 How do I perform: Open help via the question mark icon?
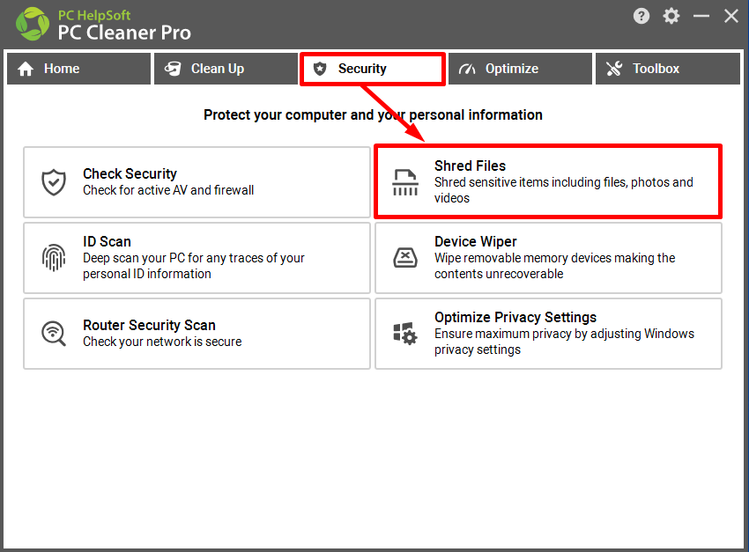[641, 16]
